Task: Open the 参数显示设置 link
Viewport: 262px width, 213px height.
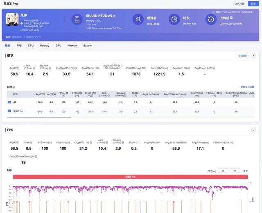Action: click(247, 87)
